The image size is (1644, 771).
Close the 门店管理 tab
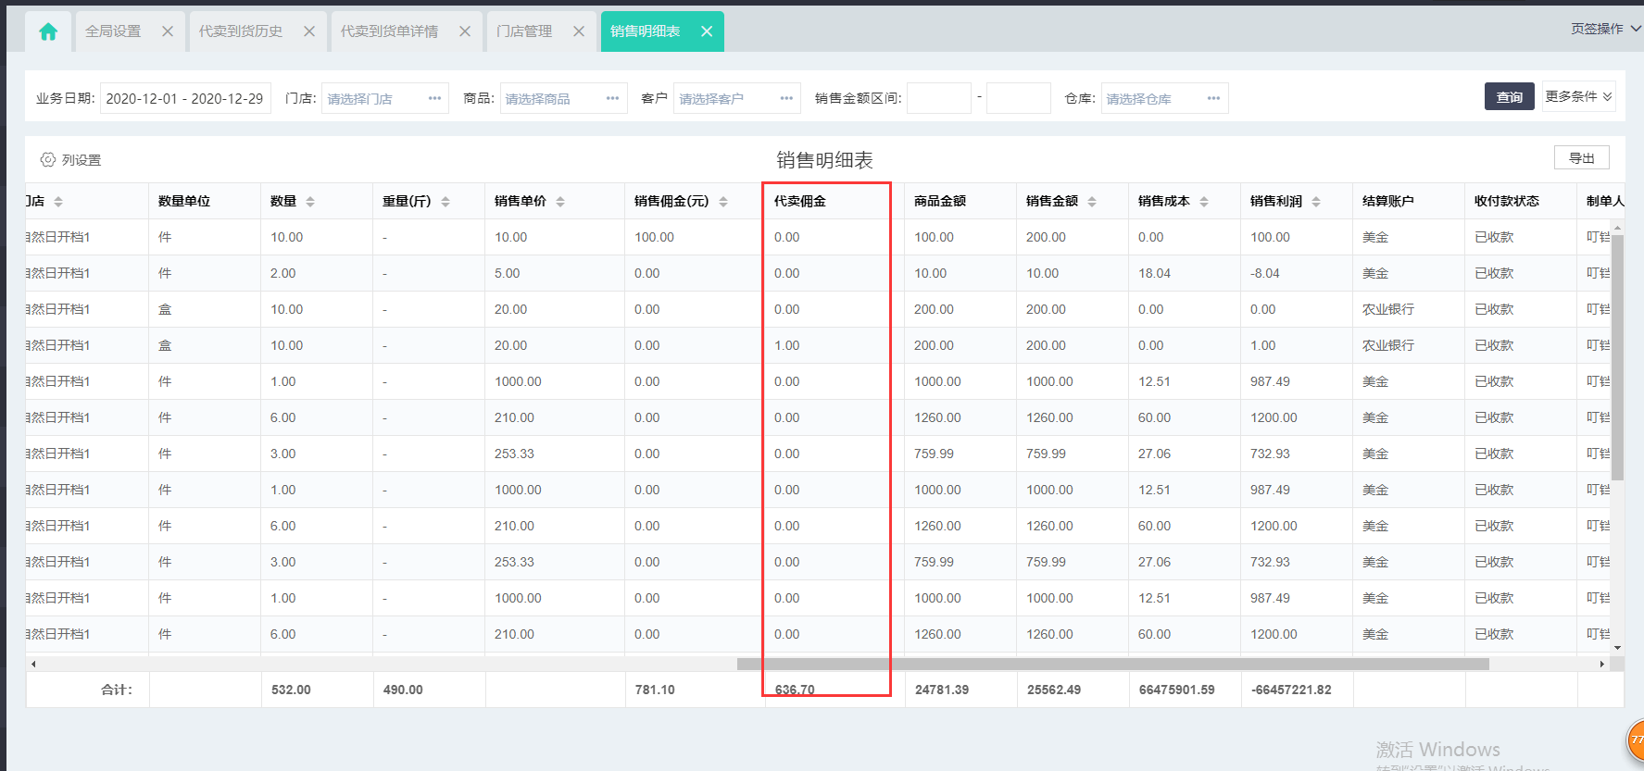pyautogui.click(x=579, y=31)
